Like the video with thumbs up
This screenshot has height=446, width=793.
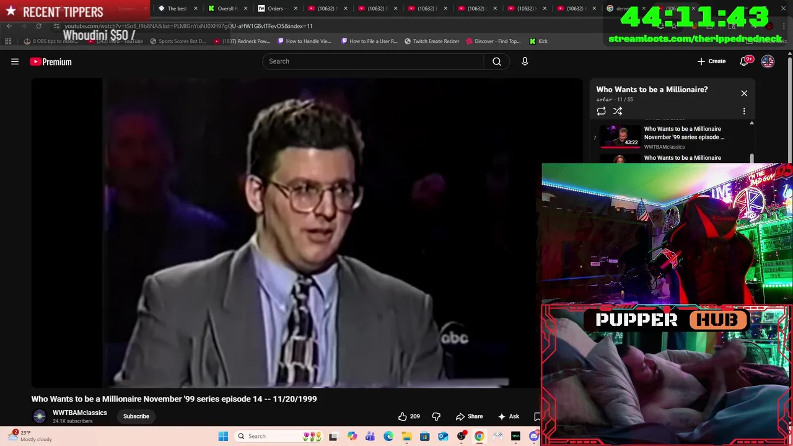pyautogui.click(x=403, y=416)
